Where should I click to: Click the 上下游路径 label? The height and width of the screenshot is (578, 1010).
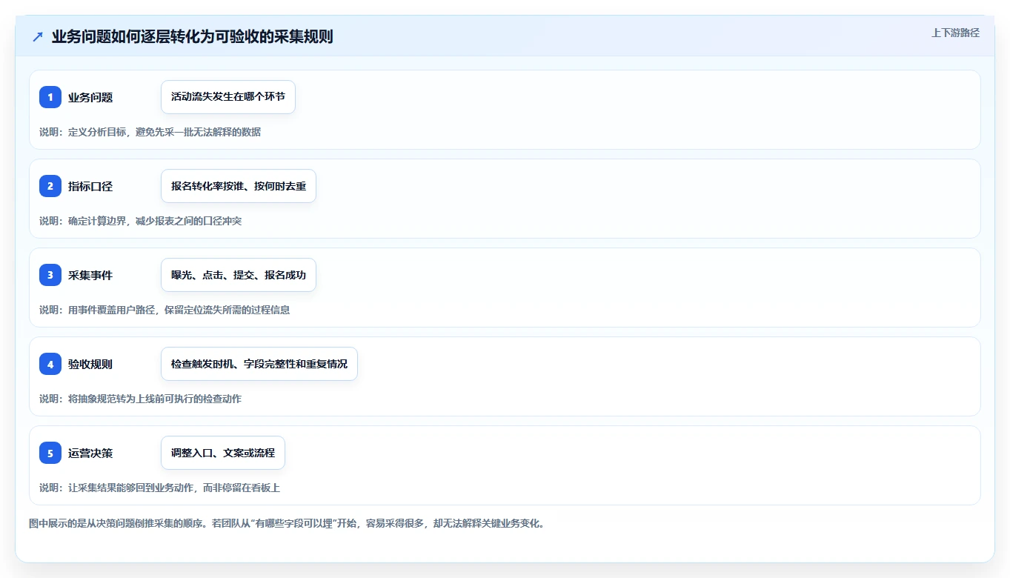pos(955,33)
